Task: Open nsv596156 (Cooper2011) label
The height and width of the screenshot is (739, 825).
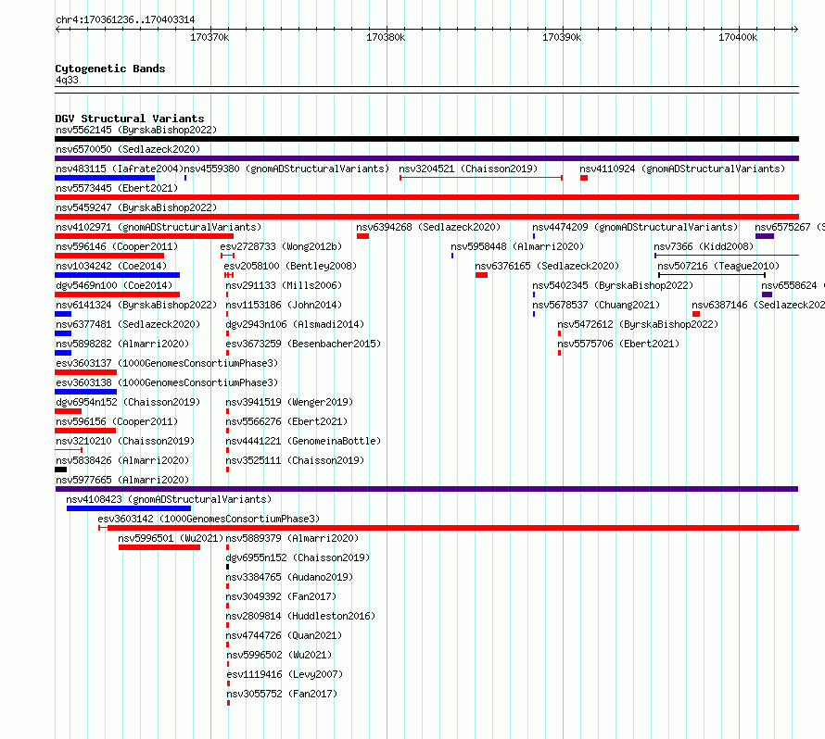Action: click(117, 421)
